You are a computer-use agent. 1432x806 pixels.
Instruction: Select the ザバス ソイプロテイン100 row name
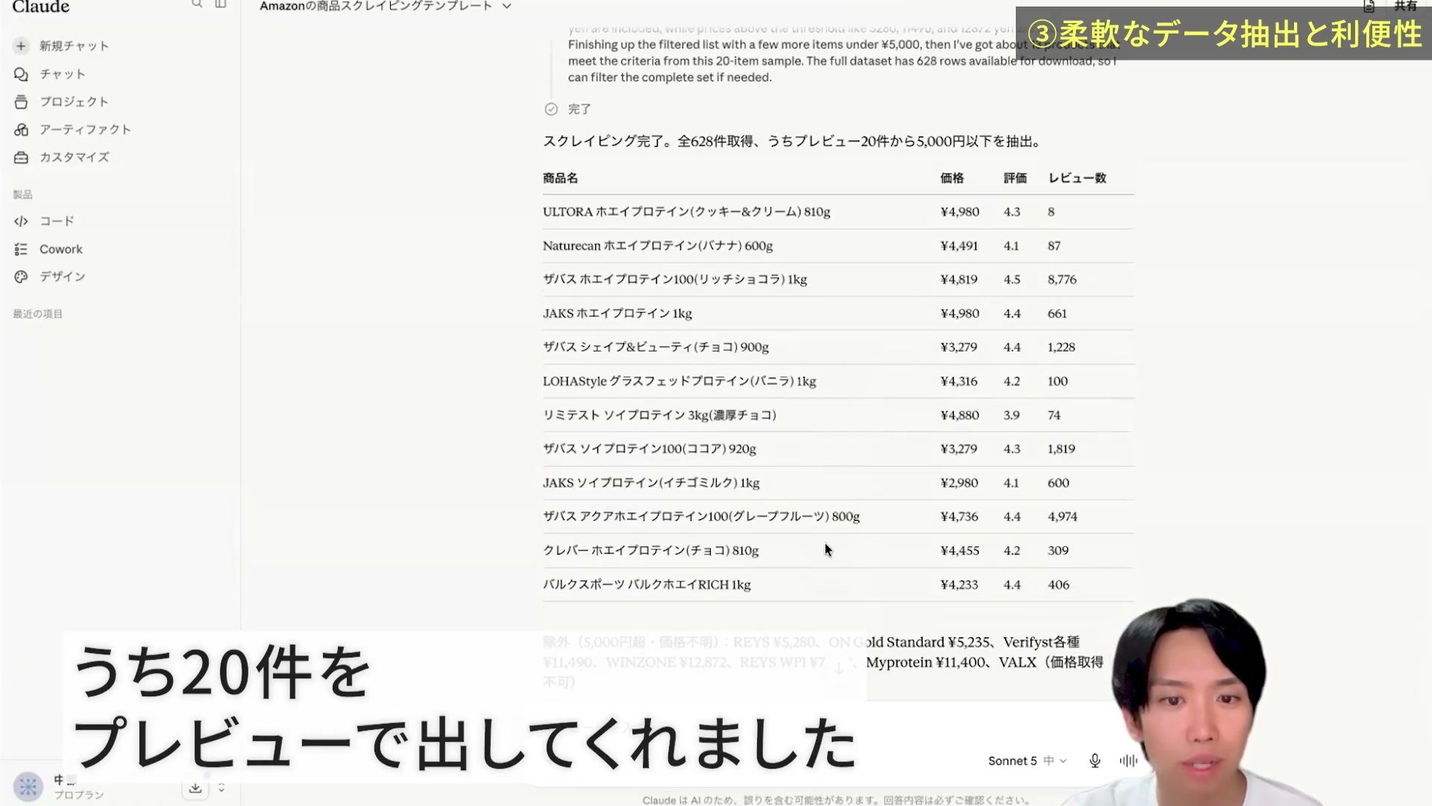pyautogui.click(x=650, y=449)
